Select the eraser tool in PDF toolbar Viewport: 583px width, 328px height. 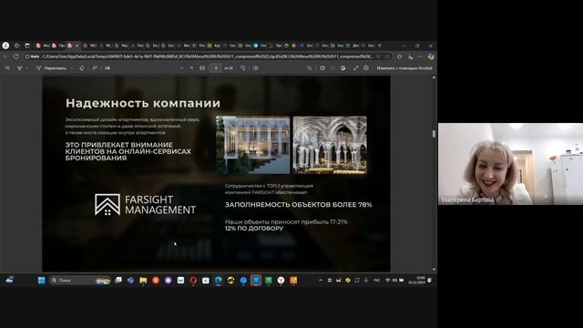coord(82,68)
